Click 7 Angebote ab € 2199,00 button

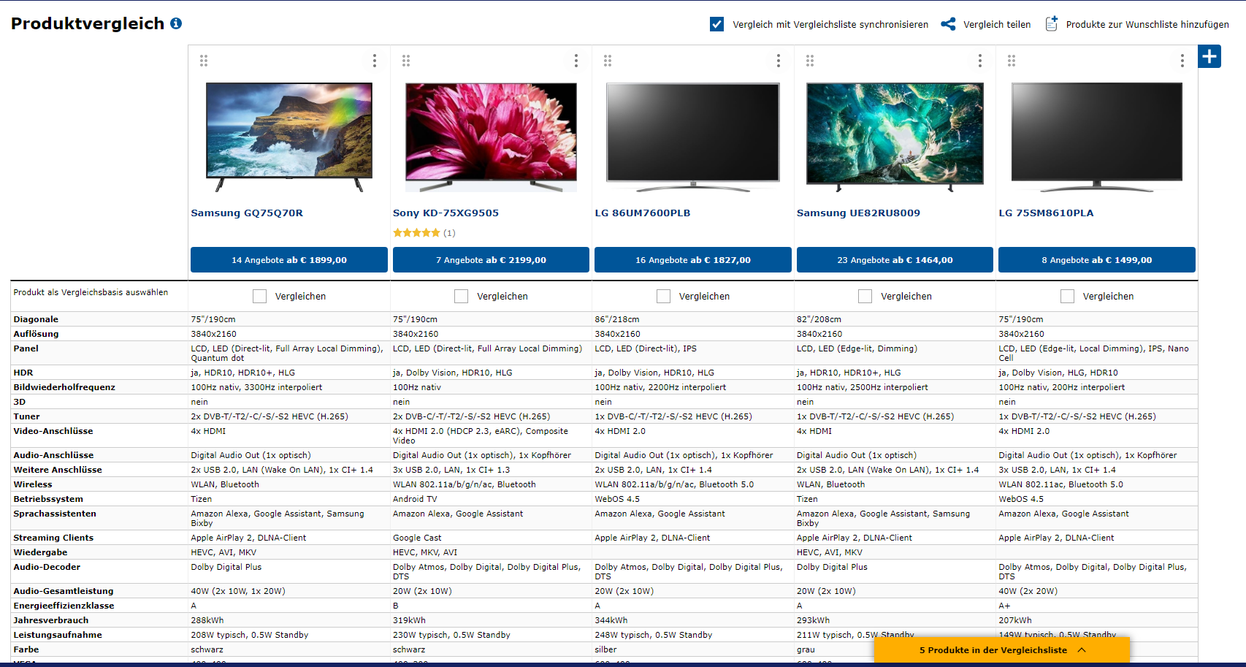[491, 260]
